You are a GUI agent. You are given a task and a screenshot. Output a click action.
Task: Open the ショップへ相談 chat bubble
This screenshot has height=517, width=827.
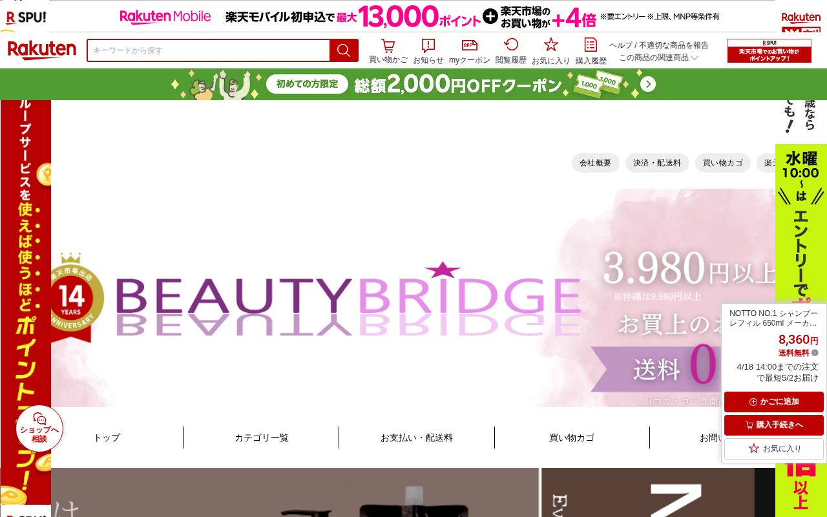click(x=39, y=428)
